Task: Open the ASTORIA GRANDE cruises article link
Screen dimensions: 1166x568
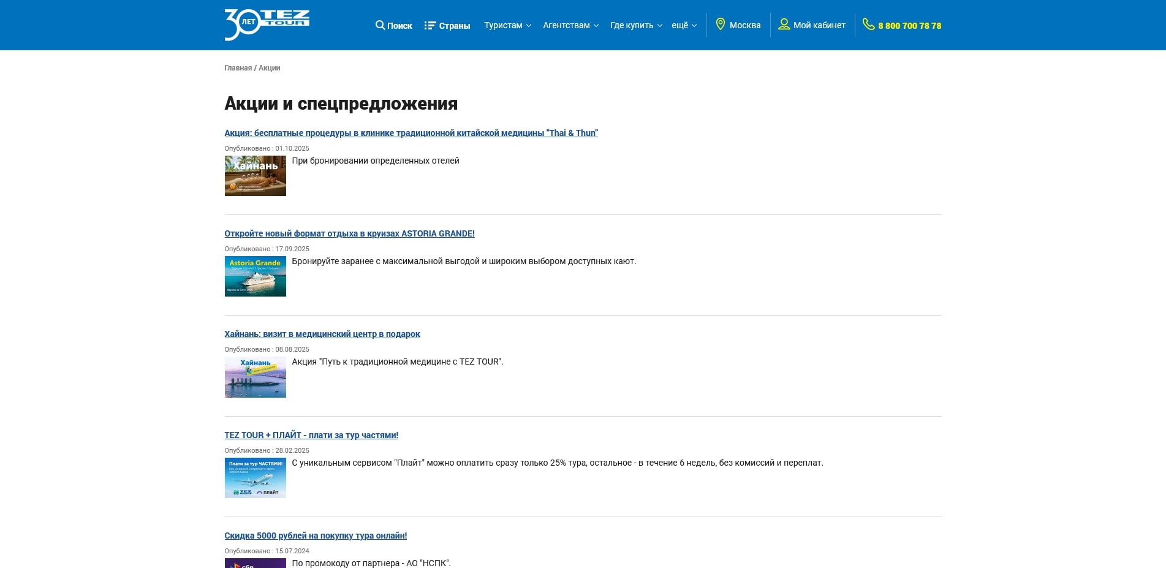Action: tap(349, 233)
